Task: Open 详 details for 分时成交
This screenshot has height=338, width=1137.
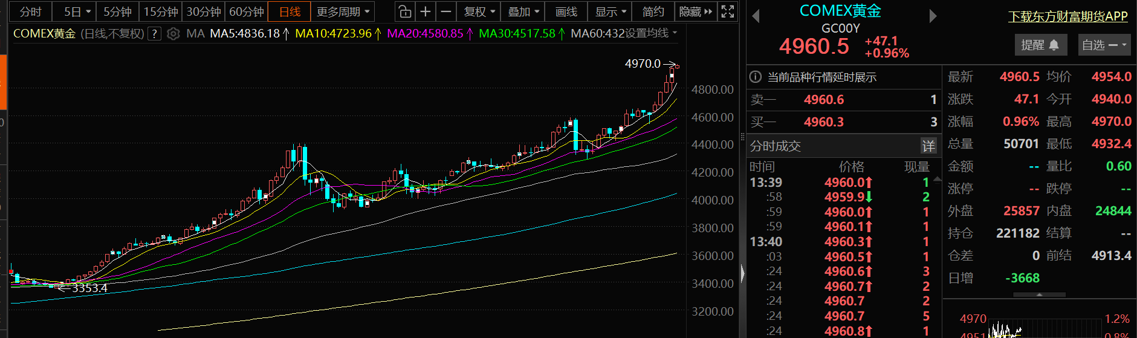Action: tap(928, 146)
